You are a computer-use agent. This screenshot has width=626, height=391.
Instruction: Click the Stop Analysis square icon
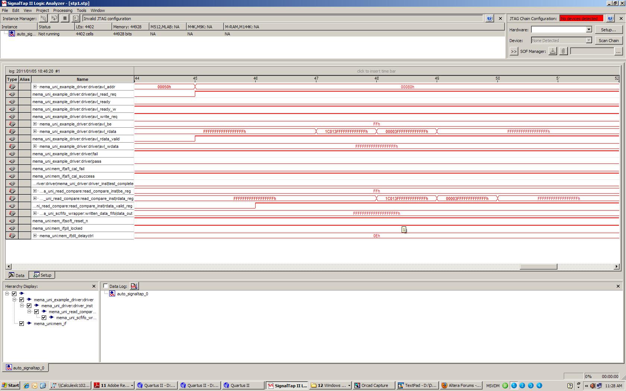[65, 18]
